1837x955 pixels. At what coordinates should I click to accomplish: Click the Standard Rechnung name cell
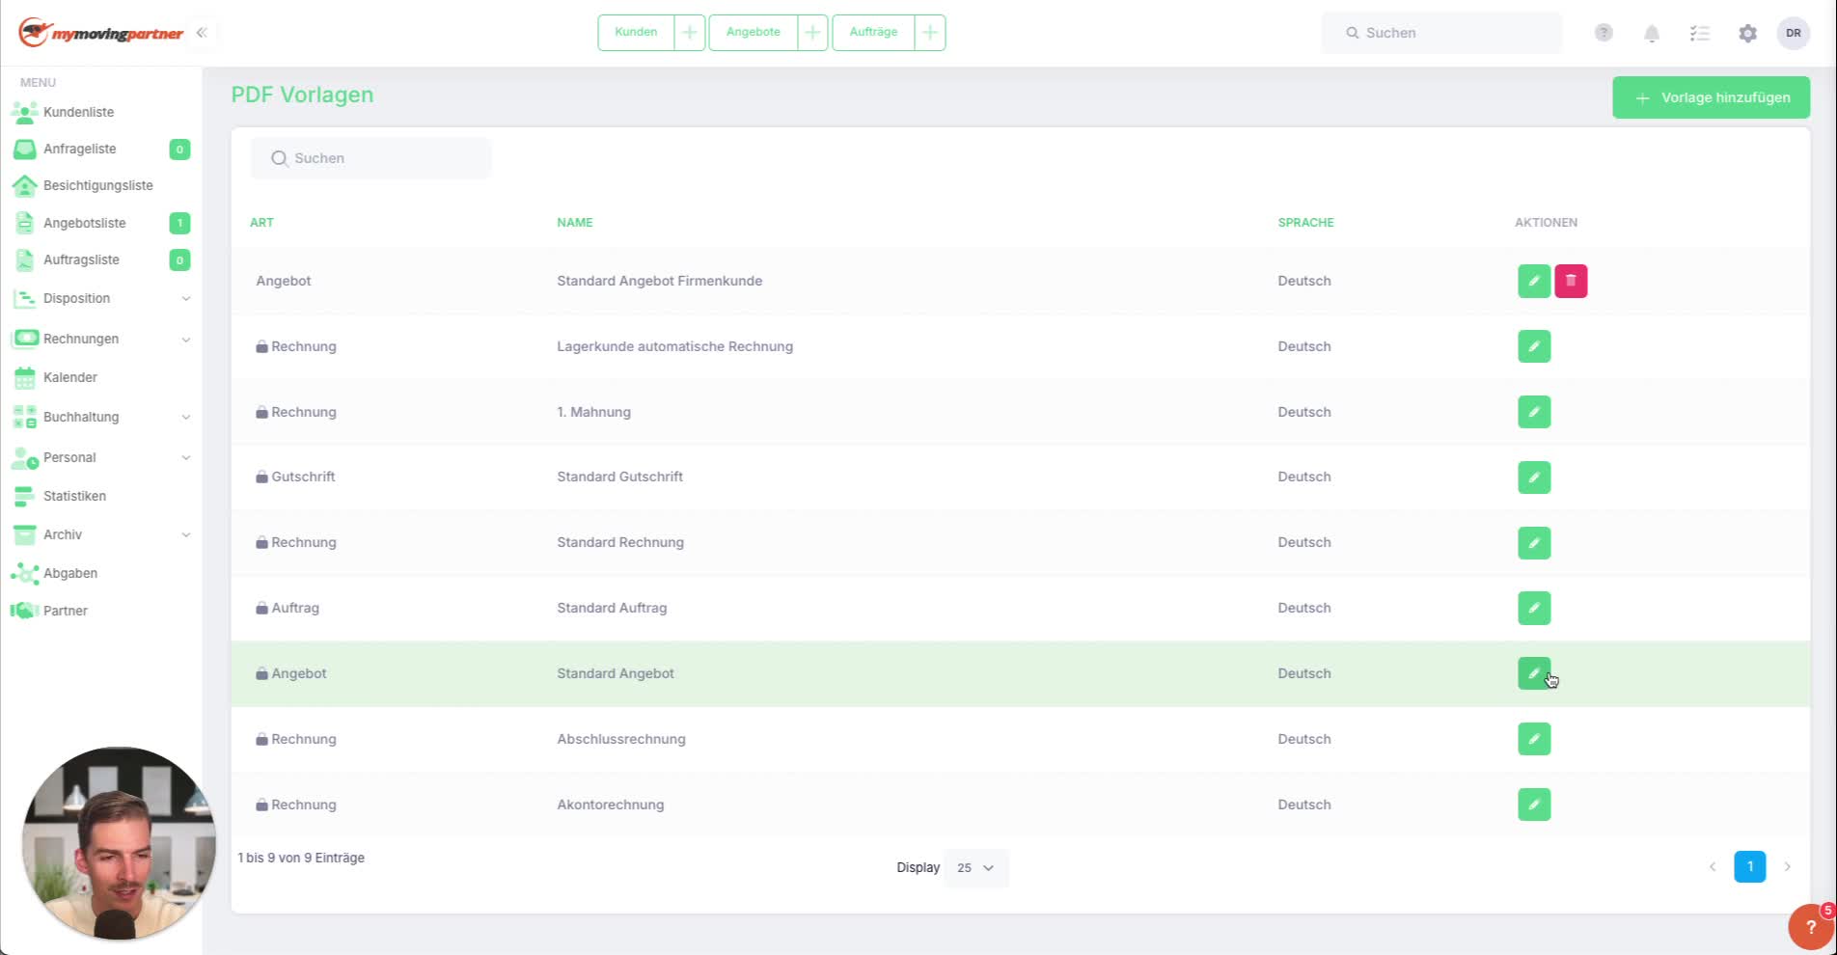[620, 542]
